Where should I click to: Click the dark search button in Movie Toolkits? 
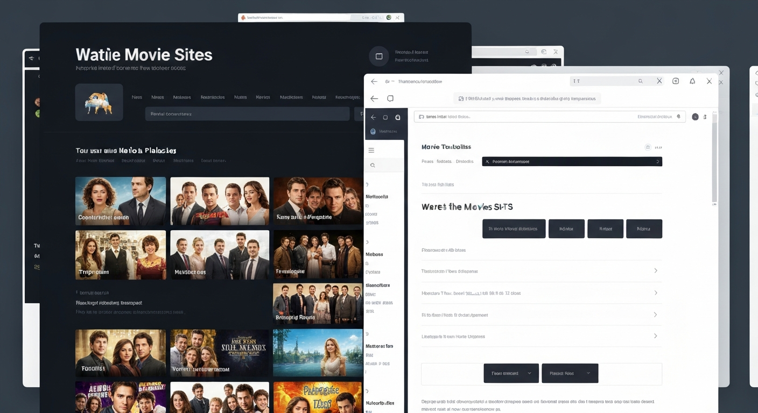572,161
